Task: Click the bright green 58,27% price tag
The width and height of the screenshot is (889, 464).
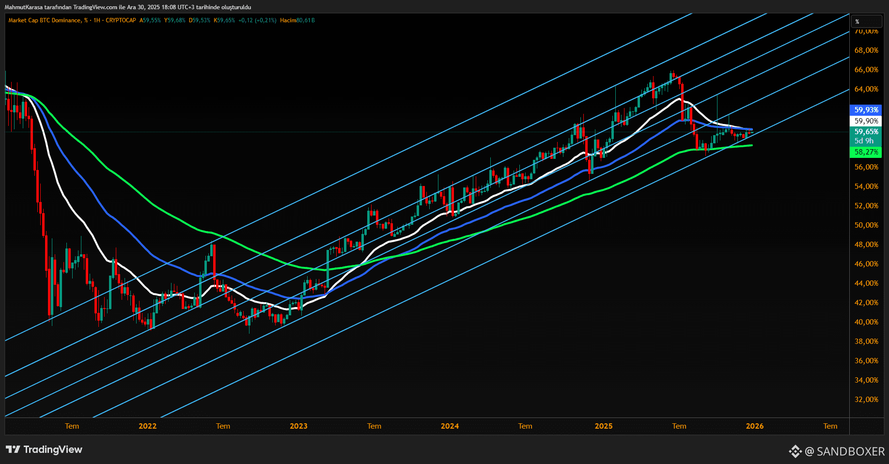Action: 866,152
